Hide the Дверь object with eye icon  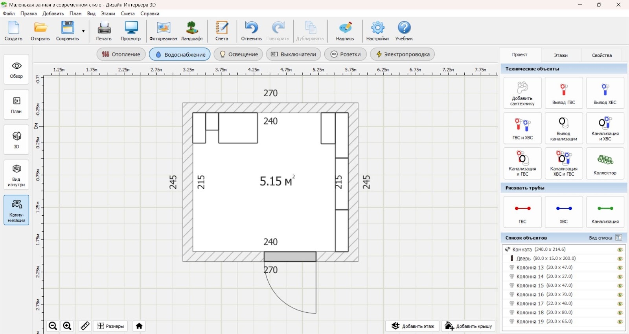click(620, 259)
